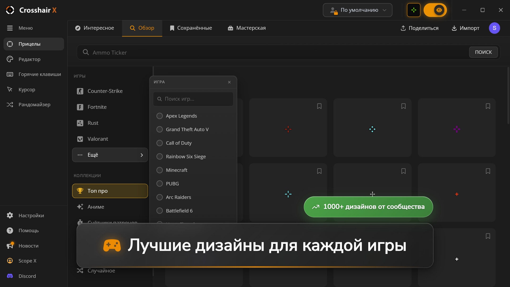Expand the Ещё games submenu
The height and width of the screenshot is (287, 510).
point(110,155)
